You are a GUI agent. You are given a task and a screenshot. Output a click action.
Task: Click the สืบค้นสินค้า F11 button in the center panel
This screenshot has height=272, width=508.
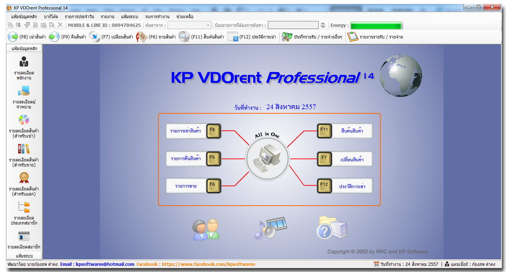pos(345,131)
